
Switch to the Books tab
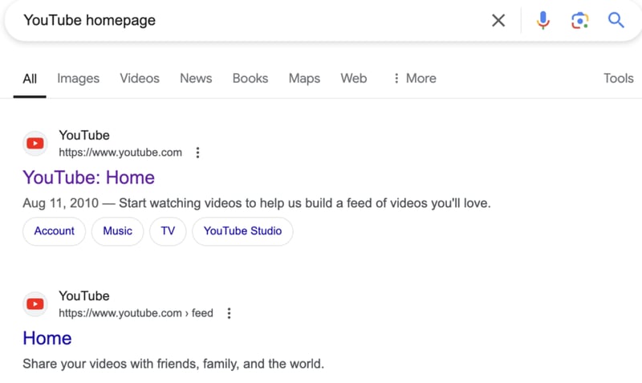250,78
